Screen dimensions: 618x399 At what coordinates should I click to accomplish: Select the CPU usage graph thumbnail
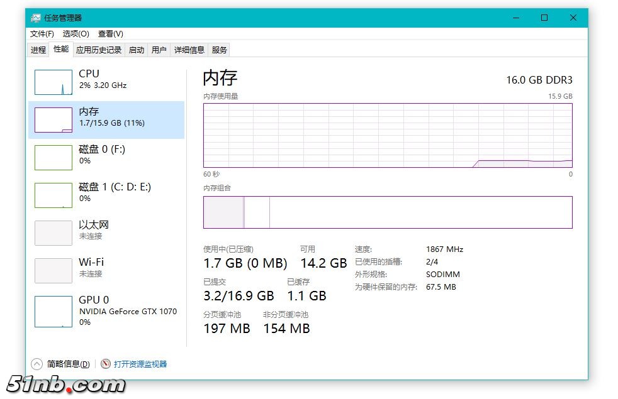(53, 82)
